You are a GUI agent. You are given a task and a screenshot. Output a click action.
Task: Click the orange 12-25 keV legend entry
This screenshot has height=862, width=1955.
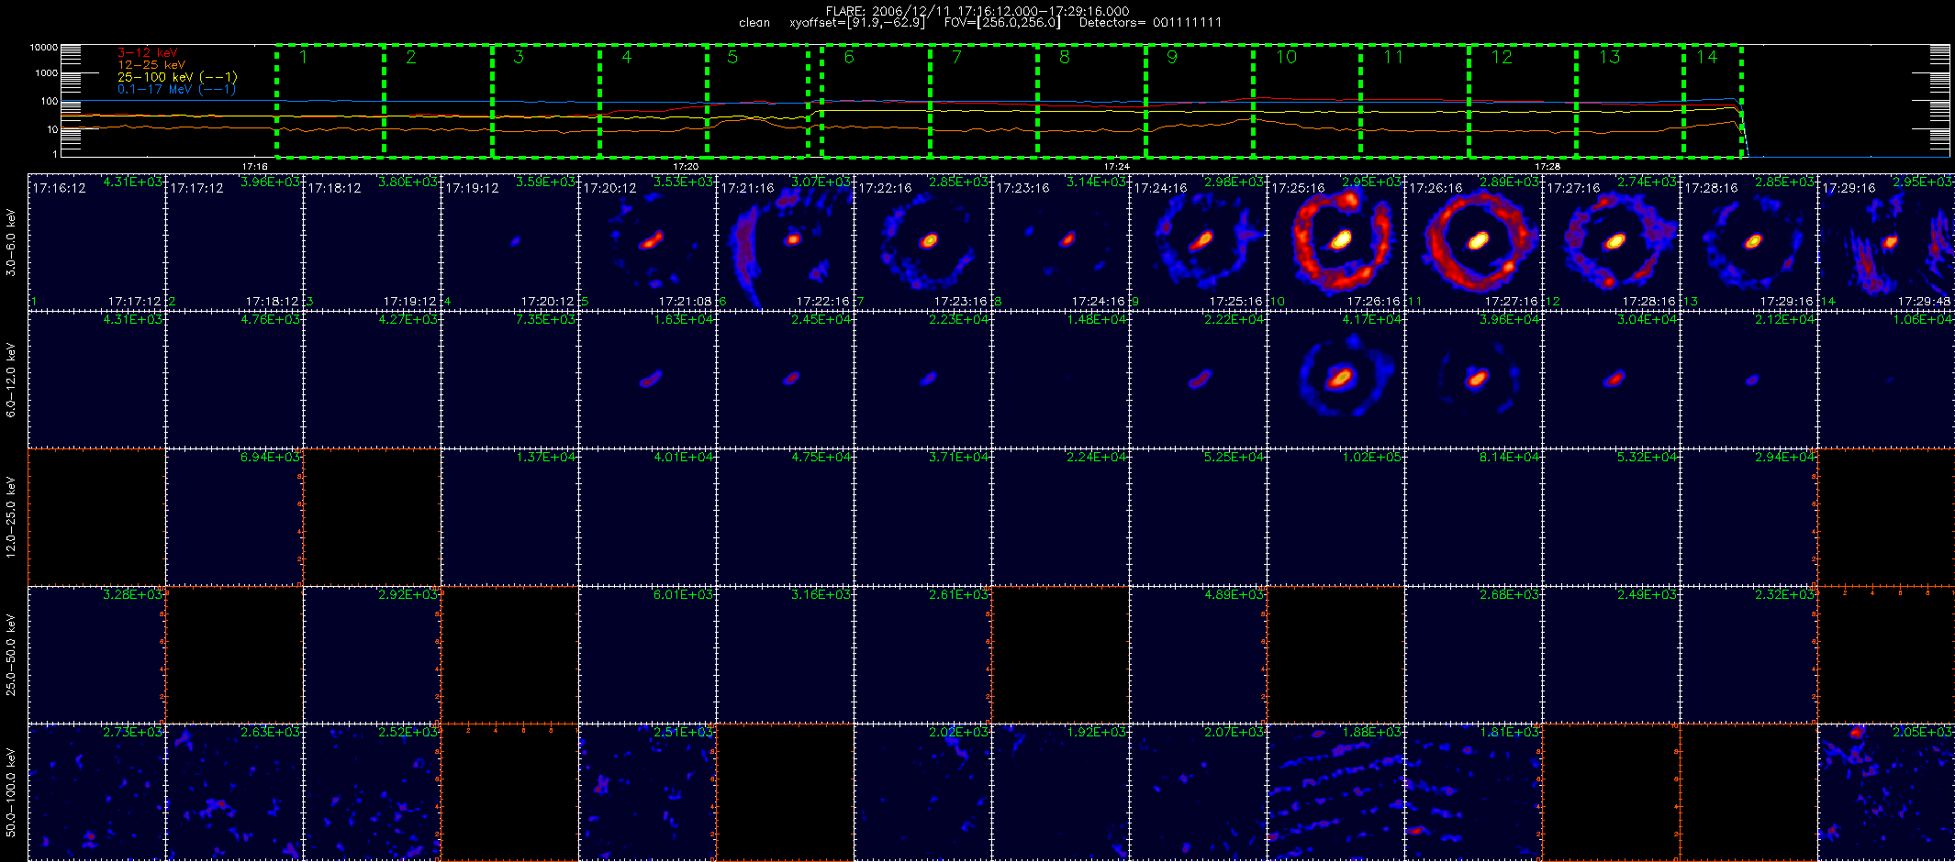click(151, 65)
